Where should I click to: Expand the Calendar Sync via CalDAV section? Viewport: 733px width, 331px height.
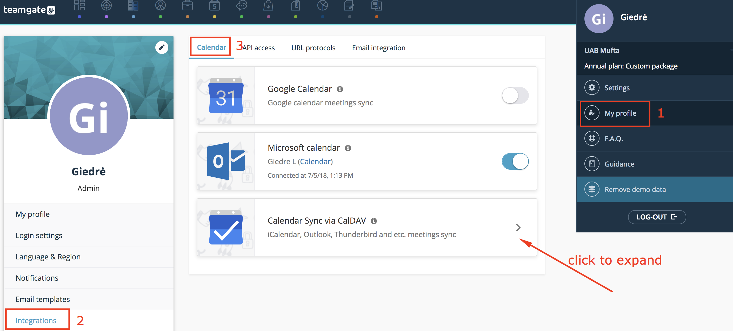518,227
